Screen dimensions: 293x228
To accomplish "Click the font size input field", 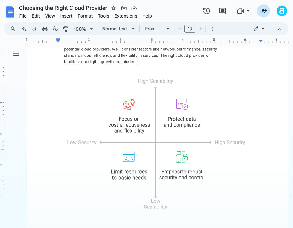I will pos(190,29).
